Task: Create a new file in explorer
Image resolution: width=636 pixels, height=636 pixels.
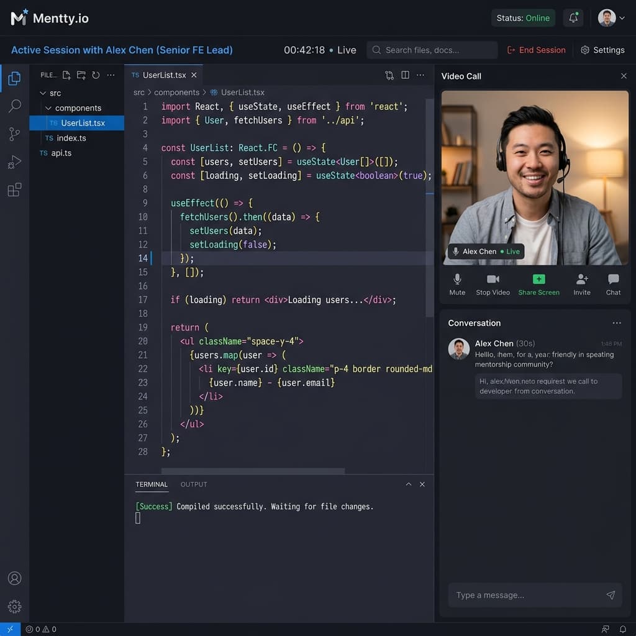Action: point(66,75)
